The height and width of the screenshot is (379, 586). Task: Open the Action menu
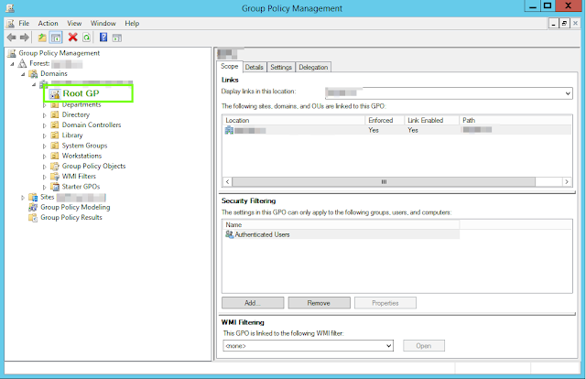pos(49,24)
